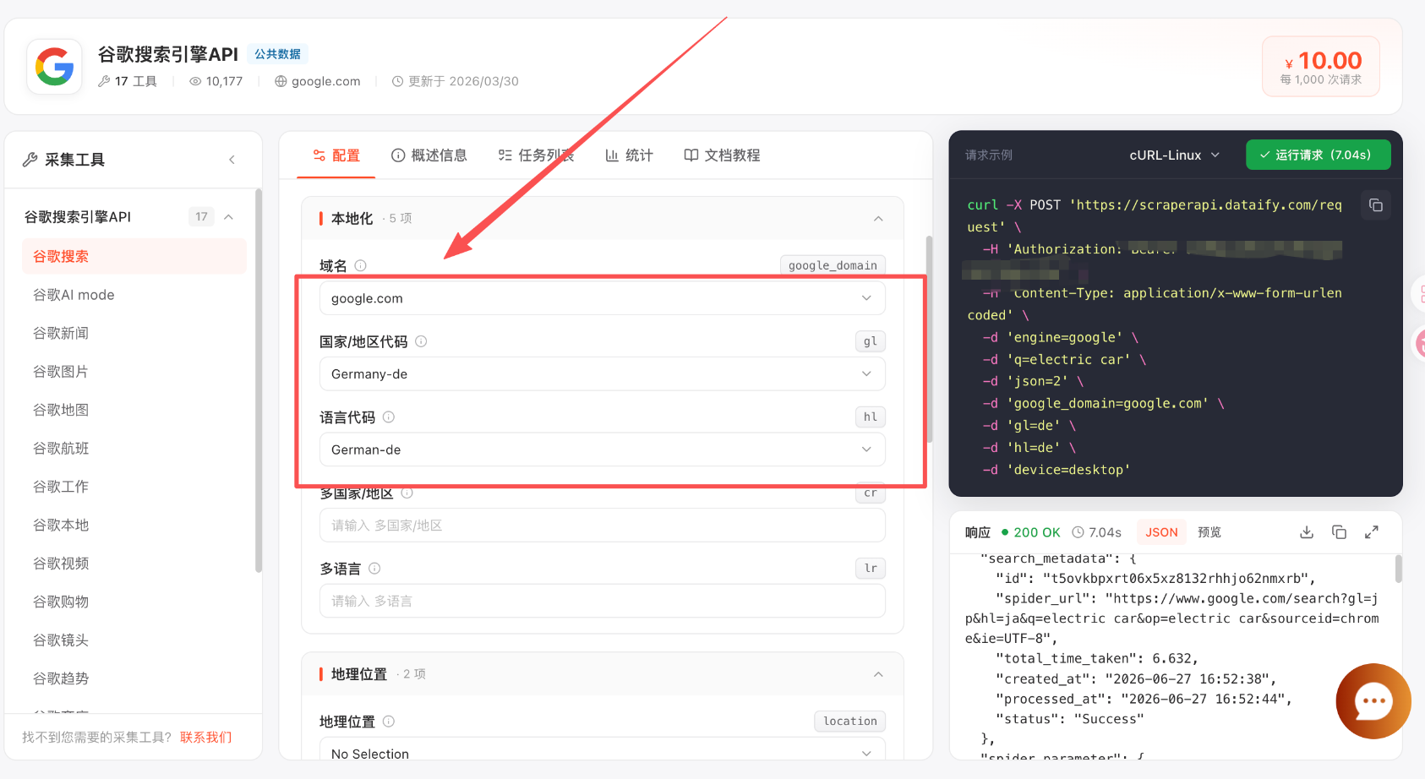Viewport: 1425px width, 779px height.
Task: Select 谷歌AI mode in the sidebar
Action: [134, 295]
